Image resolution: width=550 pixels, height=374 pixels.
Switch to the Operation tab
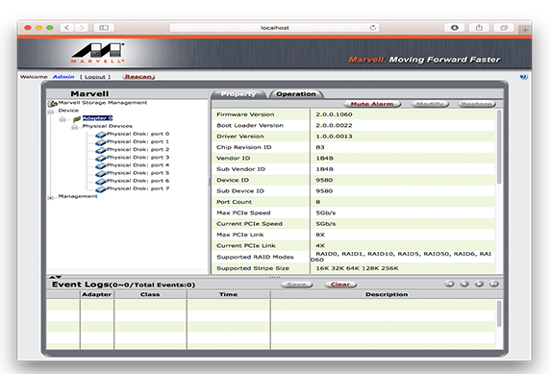pyautogui.click(x=296, y=94)
